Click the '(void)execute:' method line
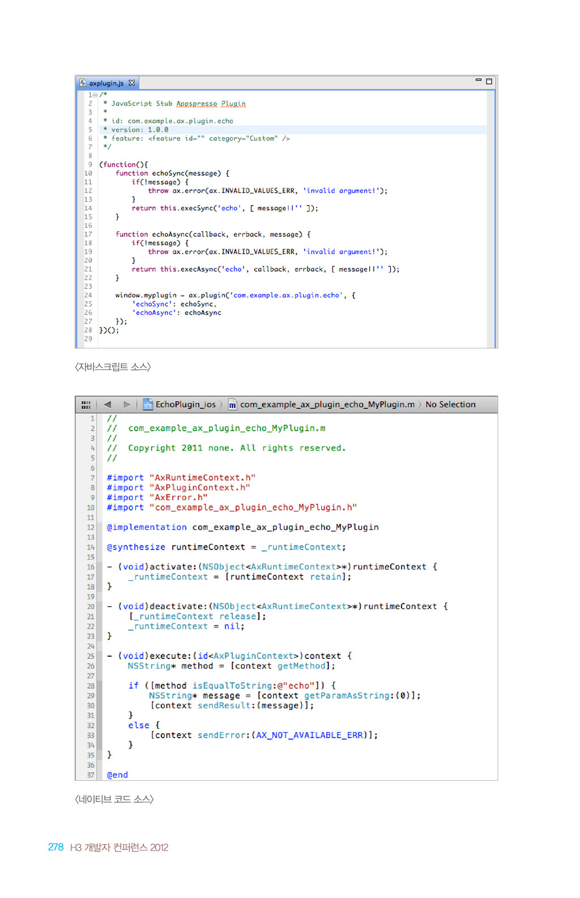 [x=229, y=656]
